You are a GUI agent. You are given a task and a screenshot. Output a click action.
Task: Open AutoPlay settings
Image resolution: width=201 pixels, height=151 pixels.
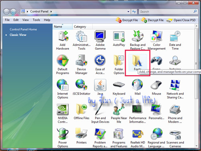(x=119, y=39)
